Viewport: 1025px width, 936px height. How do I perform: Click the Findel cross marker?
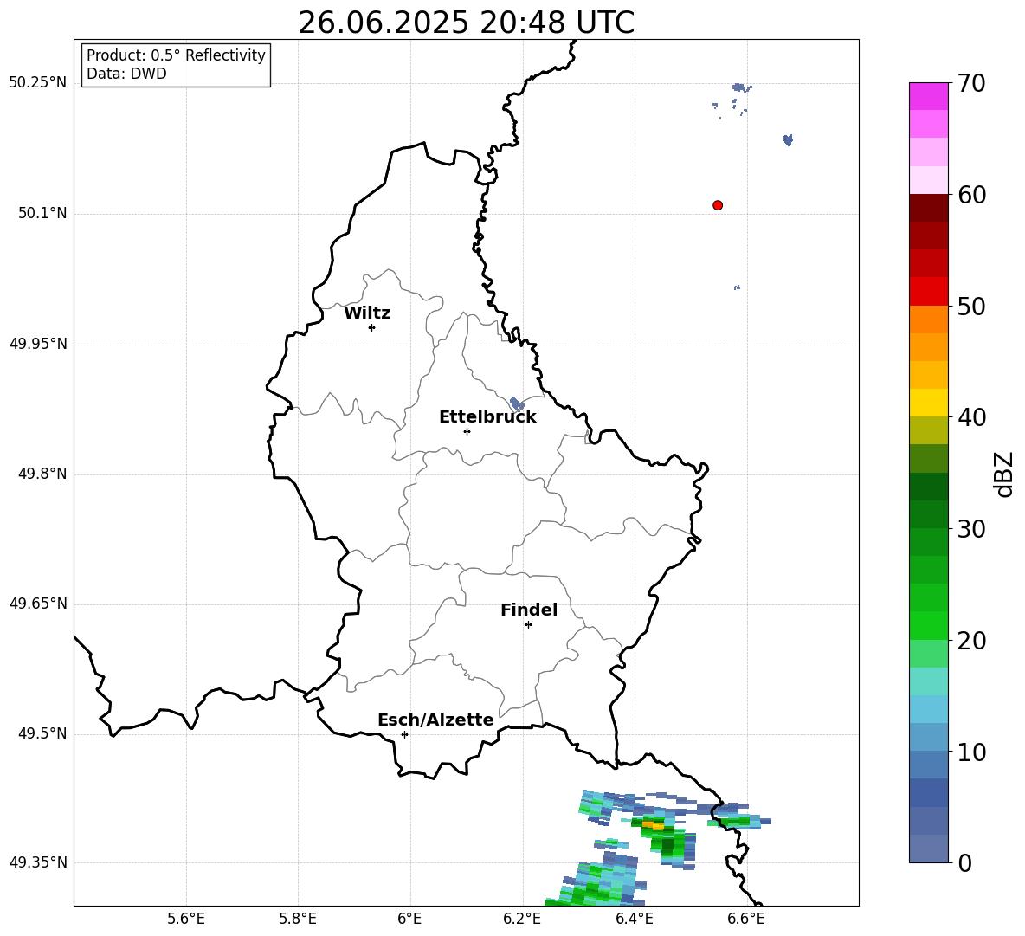click(x=528, y=625)
